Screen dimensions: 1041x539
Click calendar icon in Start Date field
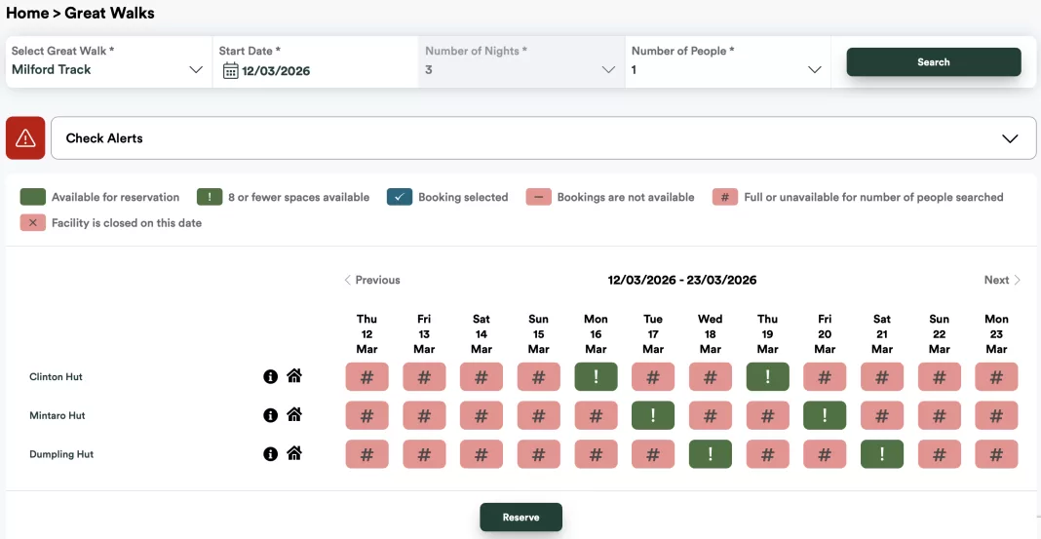pos(230,70)
